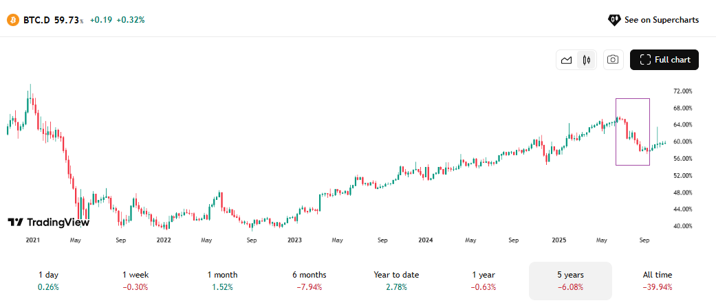Select the 1 month time range
The height and width of the screenshot is (303, 716).
click(222, 280)
